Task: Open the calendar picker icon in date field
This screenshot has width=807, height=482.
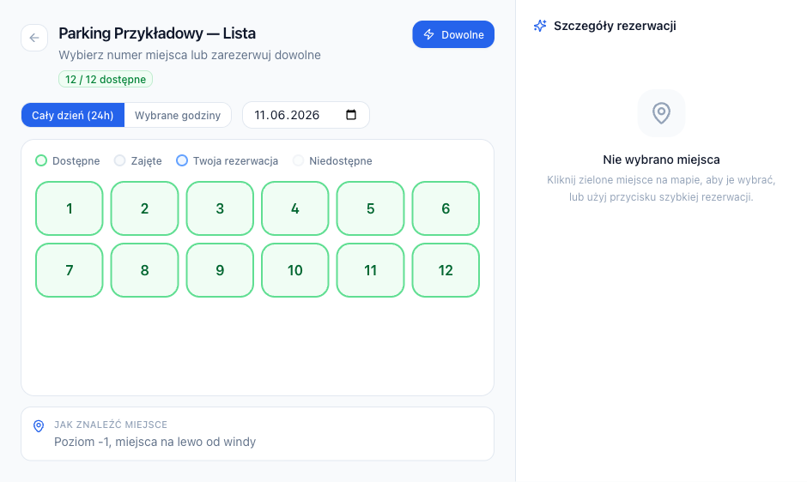Action: coord(351,115)
